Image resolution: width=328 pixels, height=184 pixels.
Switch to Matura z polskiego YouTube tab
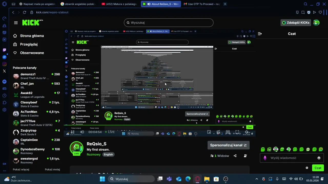pyautogui.click(x=119, y=4)
